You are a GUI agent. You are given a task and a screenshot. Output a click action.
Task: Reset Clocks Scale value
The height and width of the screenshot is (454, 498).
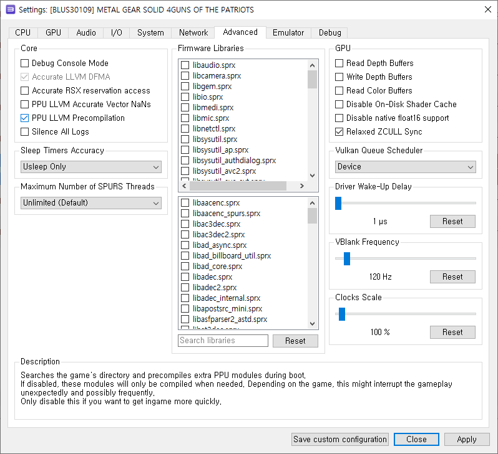tap(452, 333)
